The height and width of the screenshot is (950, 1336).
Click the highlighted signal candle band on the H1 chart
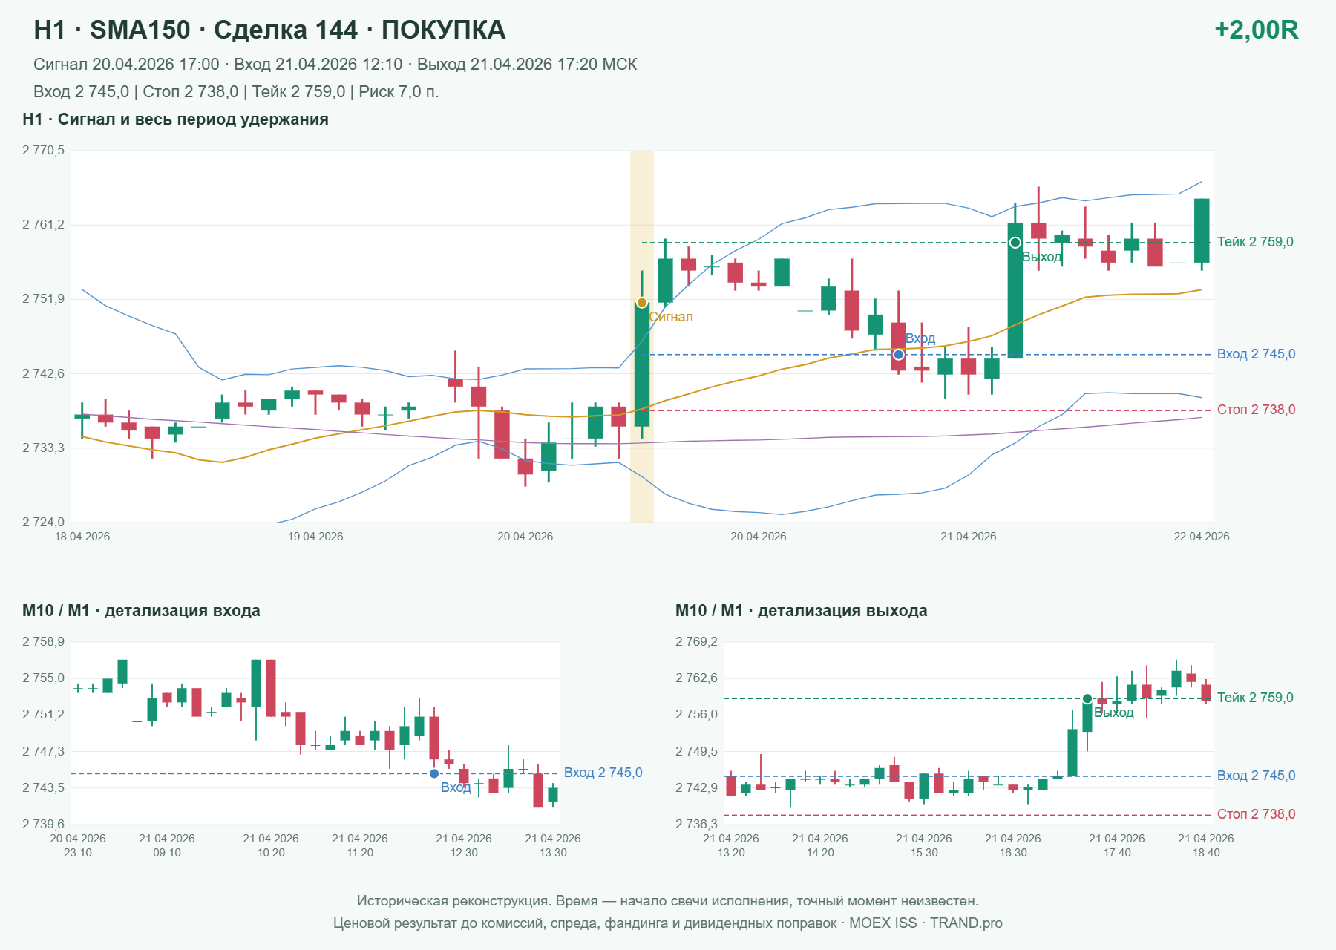click(642, 336)
